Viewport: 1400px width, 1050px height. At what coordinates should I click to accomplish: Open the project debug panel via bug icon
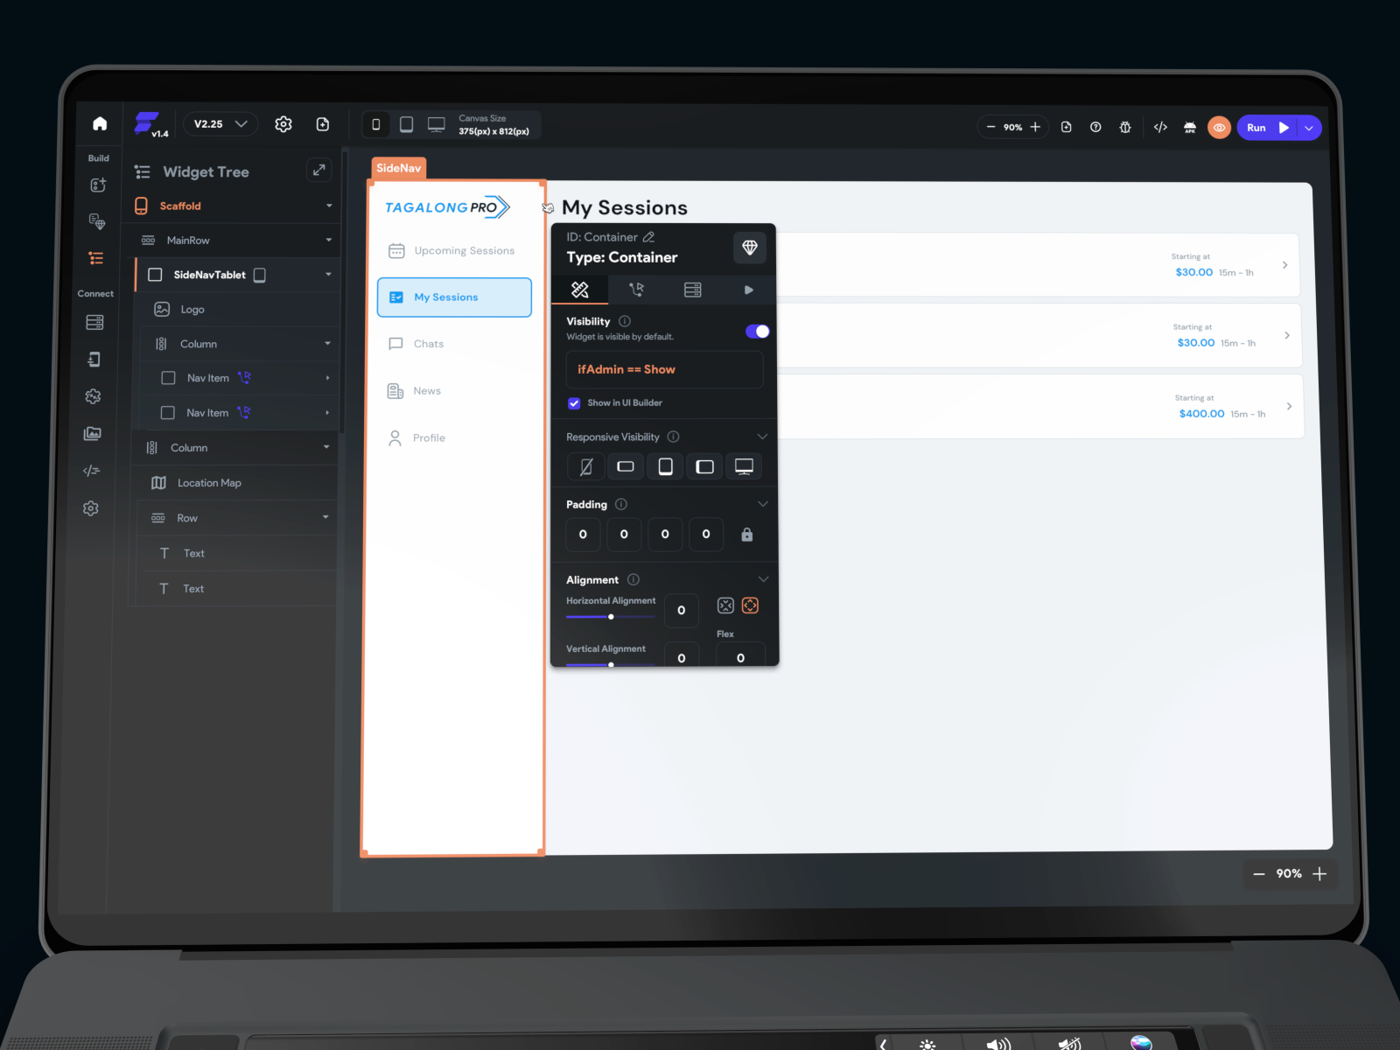[1125, 126]
